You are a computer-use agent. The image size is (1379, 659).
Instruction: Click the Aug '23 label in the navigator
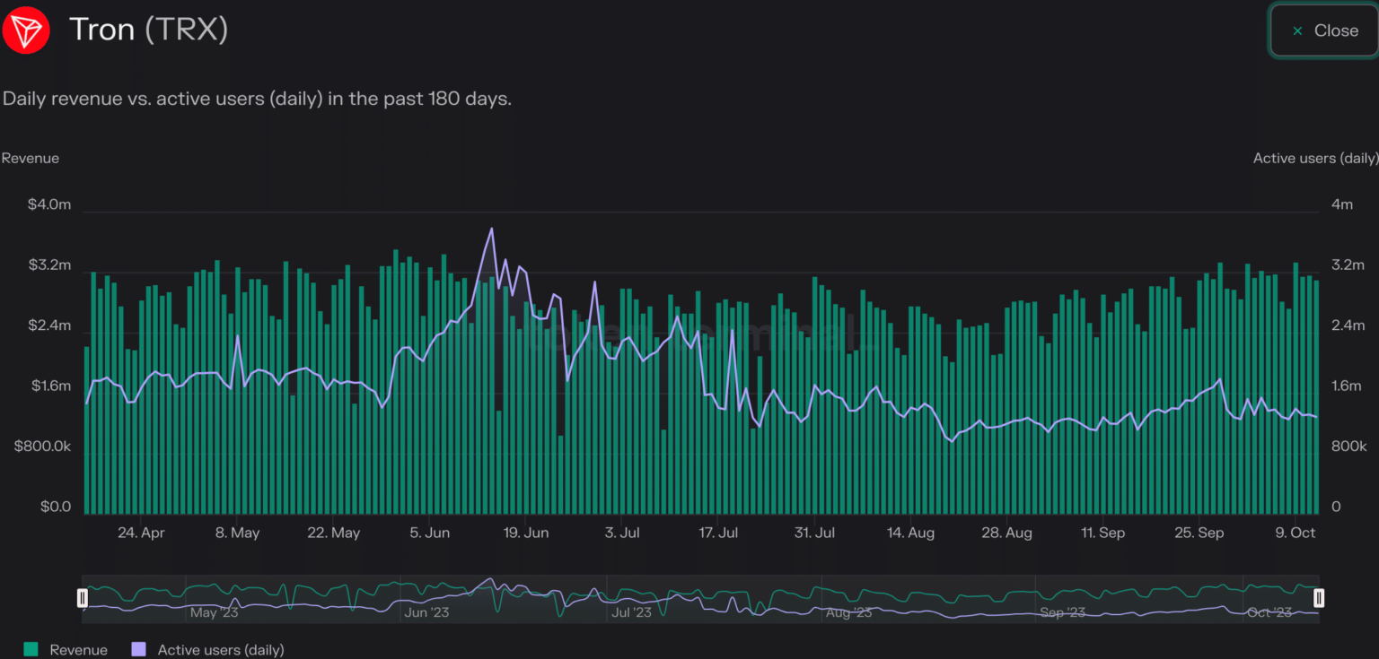tap(848, 613)
